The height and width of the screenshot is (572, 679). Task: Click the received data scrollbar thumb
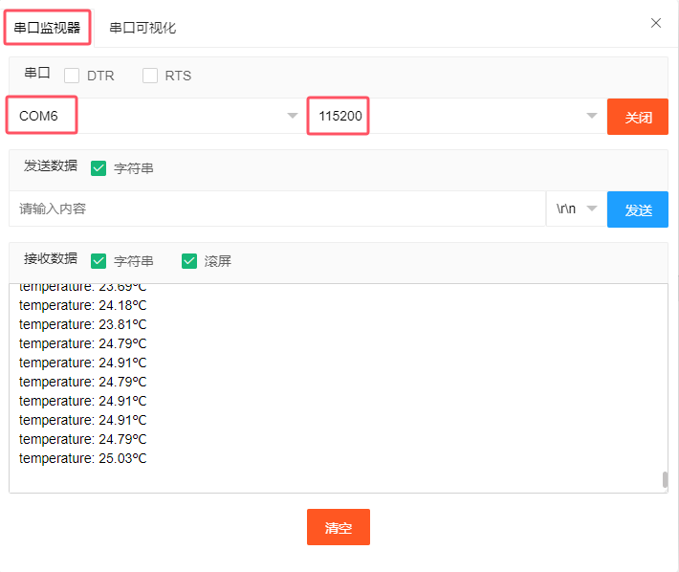coord(665,479)
